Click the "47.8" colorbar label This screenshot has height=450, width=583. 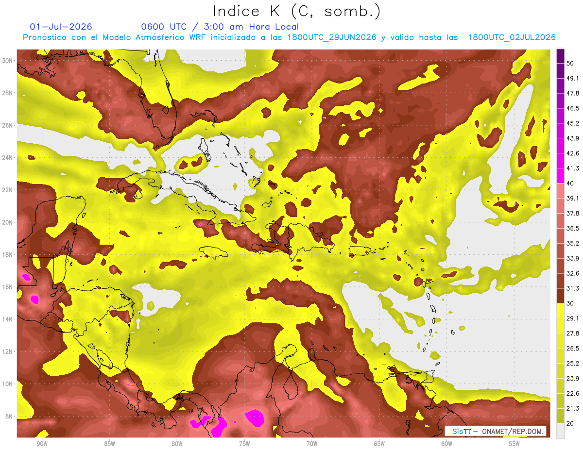point(572,93)
